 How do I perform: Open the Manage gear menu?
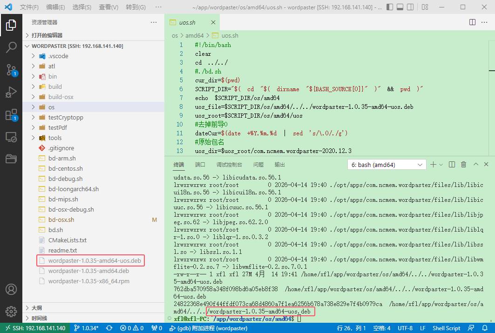pos(11,312)
